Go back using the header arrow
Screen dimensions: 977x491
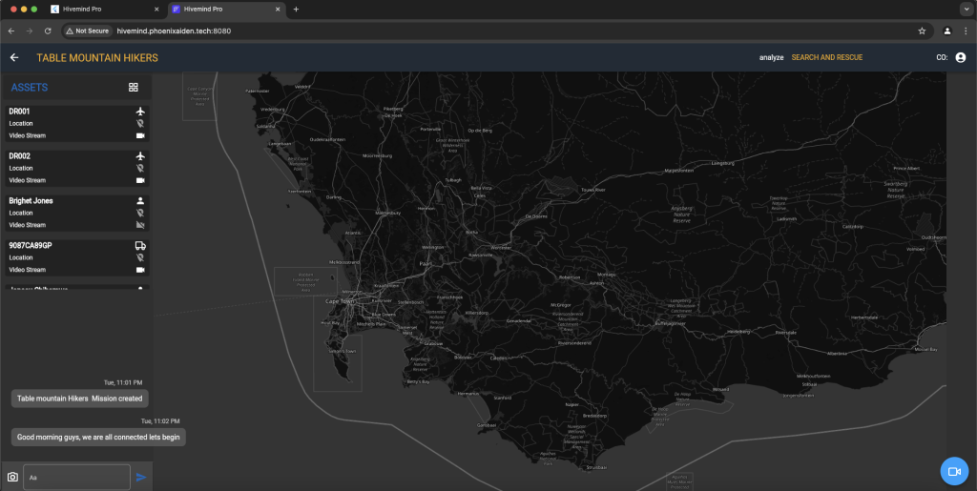(x=14, y=57)
